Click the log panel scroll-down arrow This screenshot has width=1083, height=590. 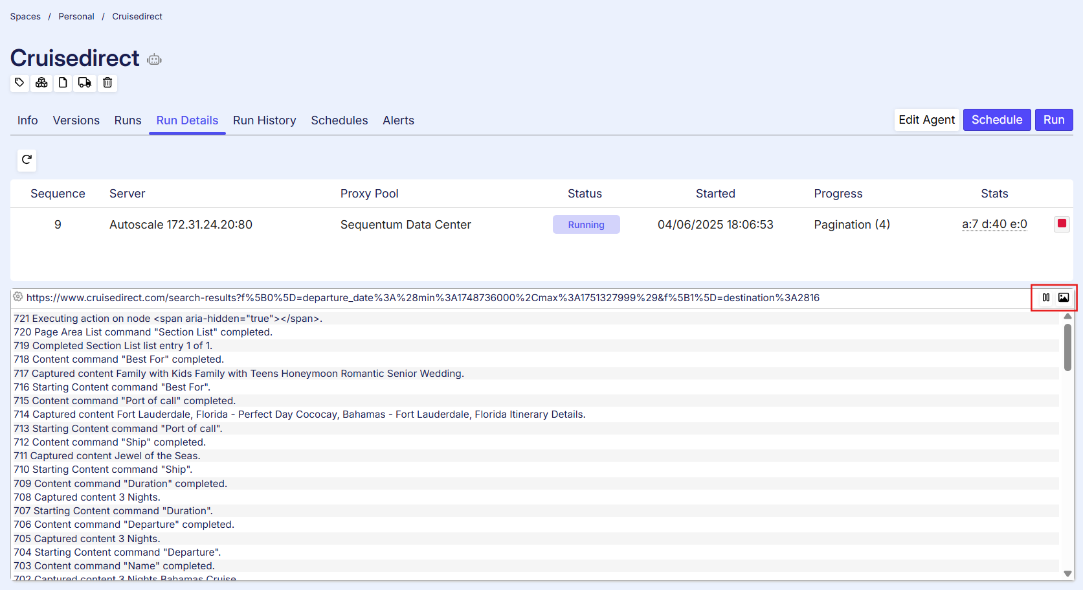(1067, 573)
